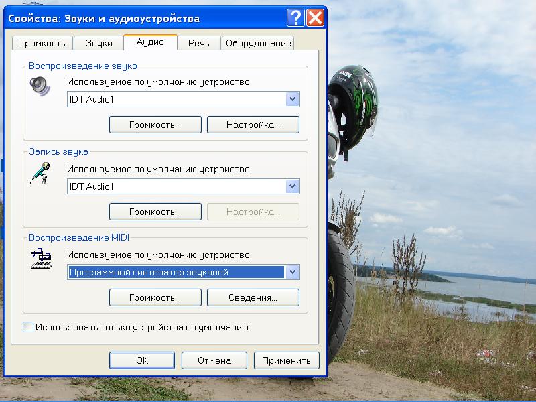Screen dimensions: 536x402
Task: Expand the sound recording device dropdown arrow
Action: [293, 187]
